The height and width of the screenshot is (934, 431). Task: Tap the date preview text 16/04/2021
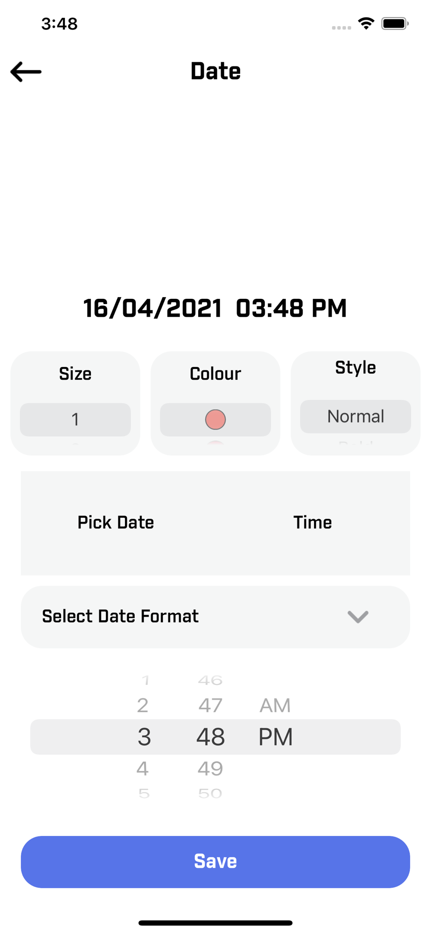(153, 308)
